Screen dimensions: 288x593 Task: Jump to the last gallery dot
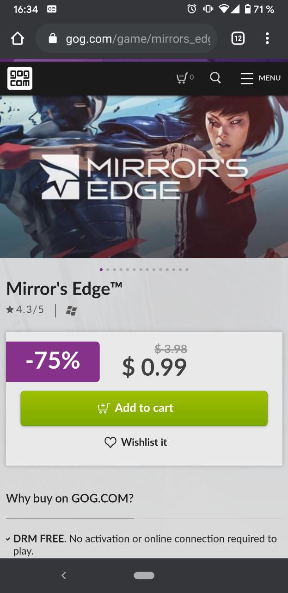(x=187, y=269)
